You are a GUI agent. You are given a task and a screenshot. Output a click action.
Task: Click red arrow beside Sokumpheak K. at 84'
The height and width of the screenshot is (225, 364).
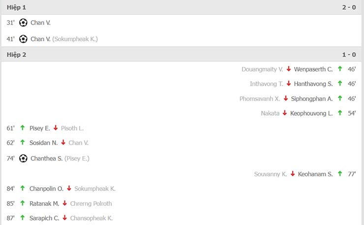tap(69, 188)
